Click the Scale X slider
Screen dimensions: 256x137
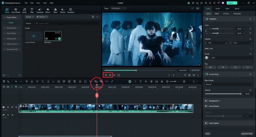[x=223, y=29]
